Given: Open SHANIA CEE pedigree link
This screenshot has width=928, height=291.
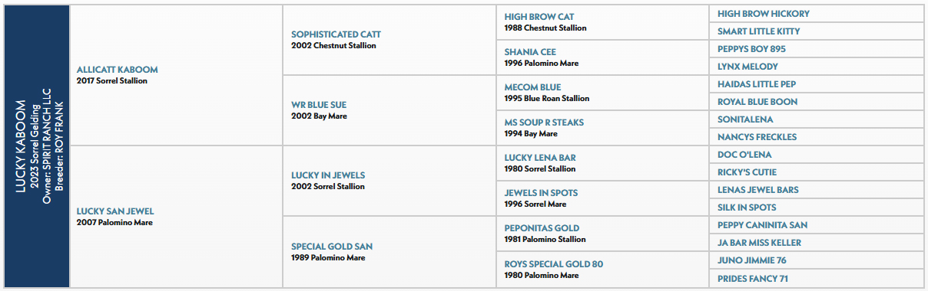Looking at the screenshot, I should (x=530, y=52).
